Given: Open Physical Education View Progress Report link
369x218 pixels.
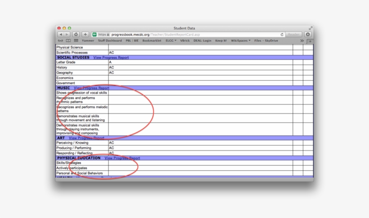Looking at the screenshot, I should point(122,158).
